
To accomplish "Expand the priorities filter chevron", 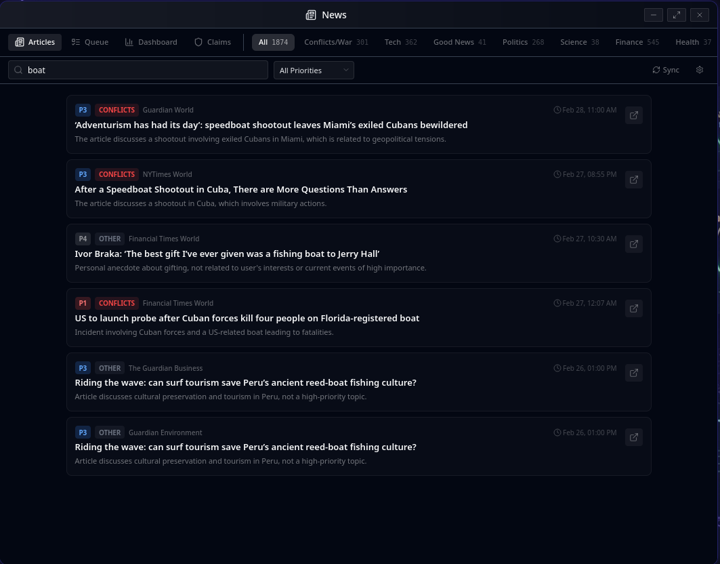I will pos(345,70).
